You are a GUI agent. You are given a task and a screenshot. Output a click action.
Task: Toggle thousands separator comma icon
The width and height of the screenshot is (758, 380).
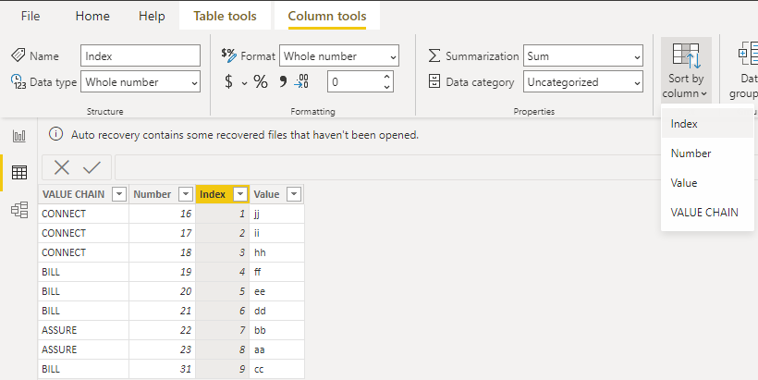tap(283, 81)
